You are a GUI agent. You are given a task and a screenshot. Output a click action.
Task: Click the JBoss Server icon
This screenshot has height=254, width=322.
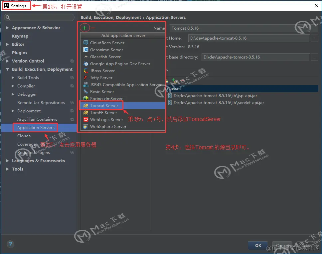[x=85, y=70]
